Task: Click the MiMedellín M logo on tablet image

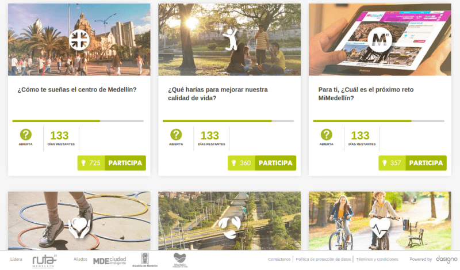Action: point(380,39)
